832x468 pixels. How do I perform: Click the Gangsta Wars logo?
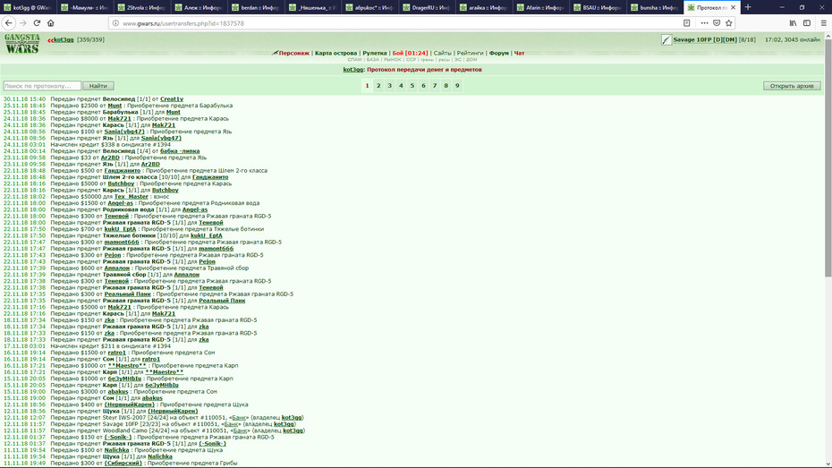click(21, 44)
